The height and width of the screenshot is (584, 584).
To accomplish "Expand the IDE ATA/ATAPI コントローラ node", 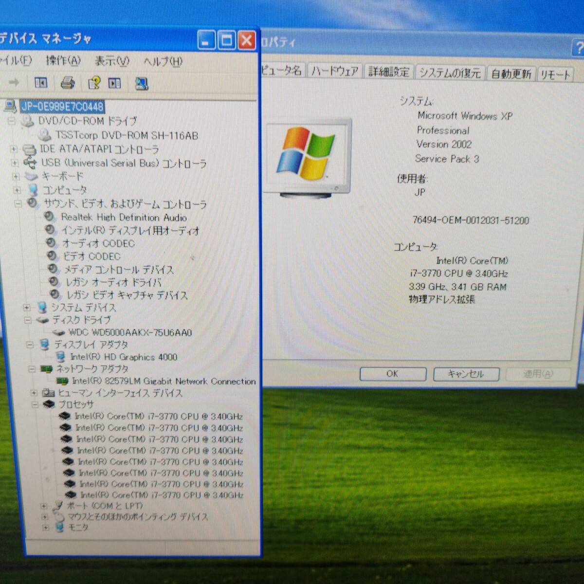I will tap(14, 149).
